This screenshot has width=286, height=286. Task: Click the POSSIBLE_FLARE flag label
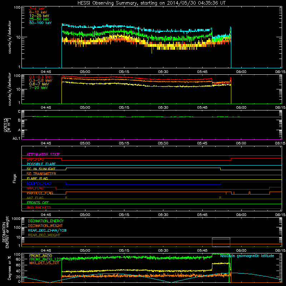click(x=41, y=164)
